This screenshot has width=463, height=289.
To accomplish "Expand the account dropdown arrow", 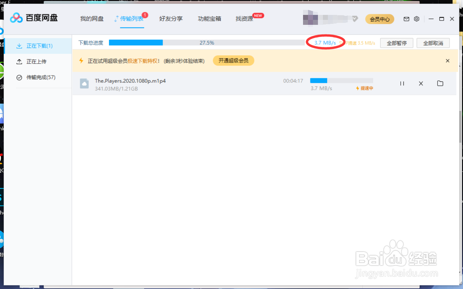I will tap(355, 19).
